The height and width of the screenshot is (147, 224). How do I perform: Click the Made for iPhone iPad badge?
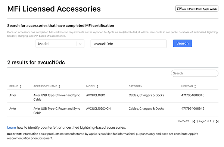tap(197, 9)
